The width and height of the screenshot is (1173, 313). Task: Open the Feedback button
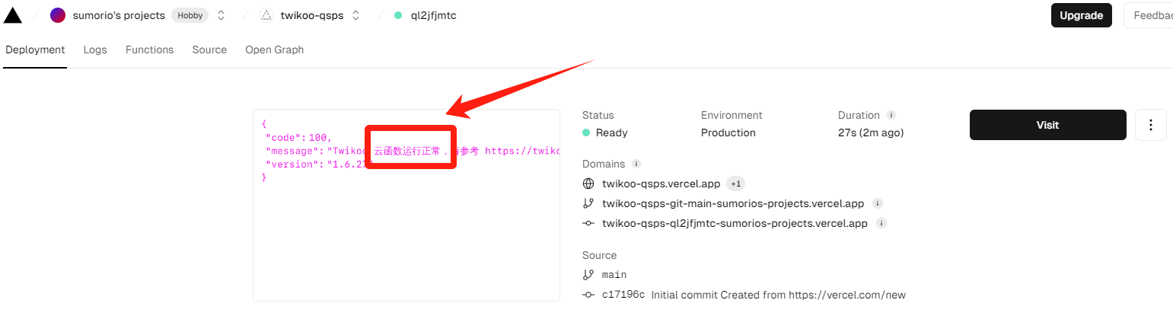[x=1149, y=15]
